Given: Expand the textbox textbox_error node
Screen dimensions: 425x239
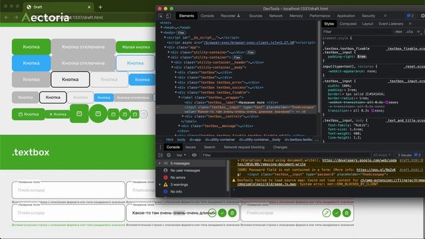Looking at the screenshot, I should point(175,82).
